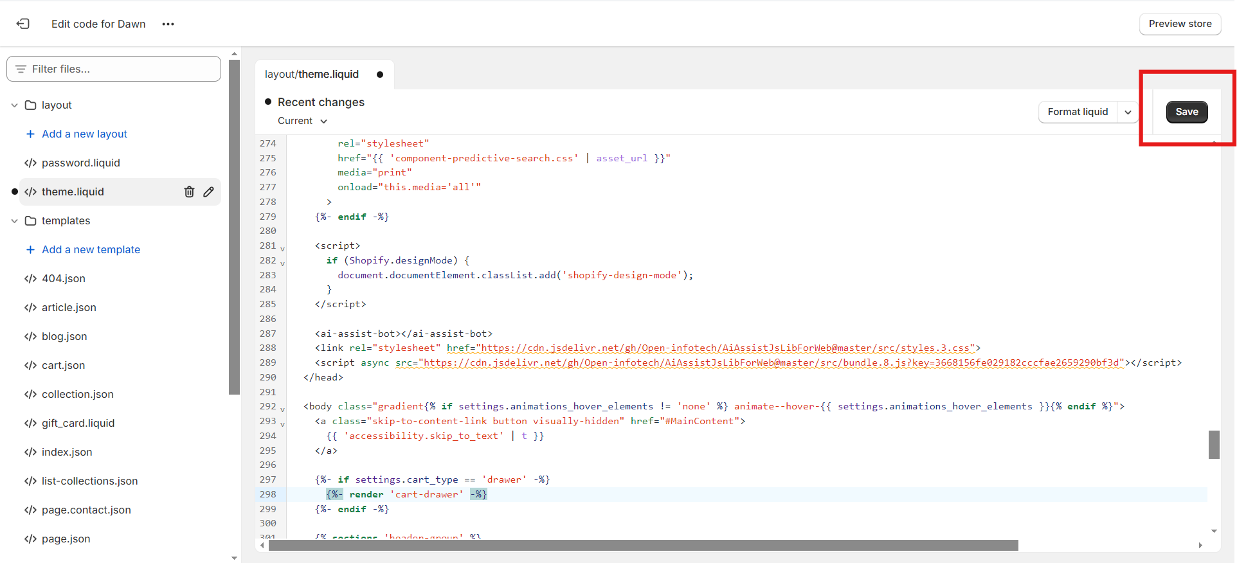The width and height of the screenshot is (1237, 563).
Task: Click the editor scroll down arrow
Action: [x=1214, y=531]
